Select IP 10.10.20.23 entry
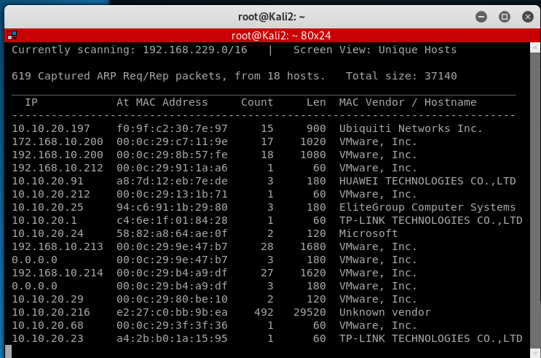The width and height of the screenshot is (541, 358). click(x=47, y=338)
